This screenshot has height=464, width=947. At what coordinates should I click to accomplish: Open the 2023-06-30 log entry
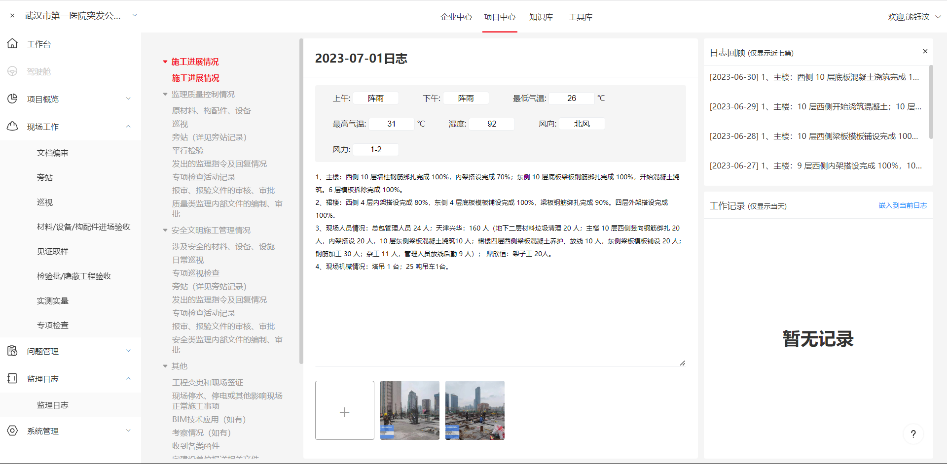point(814,77)
